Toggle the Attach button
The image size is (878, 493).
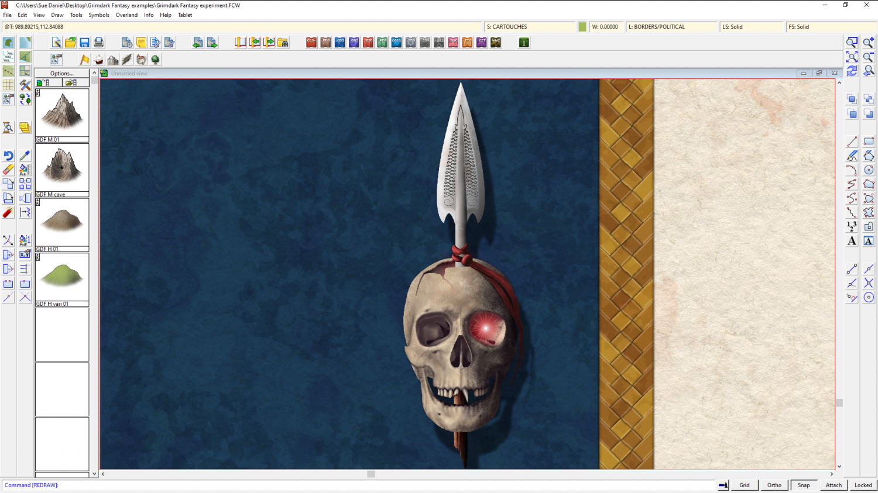pos(834,485)
